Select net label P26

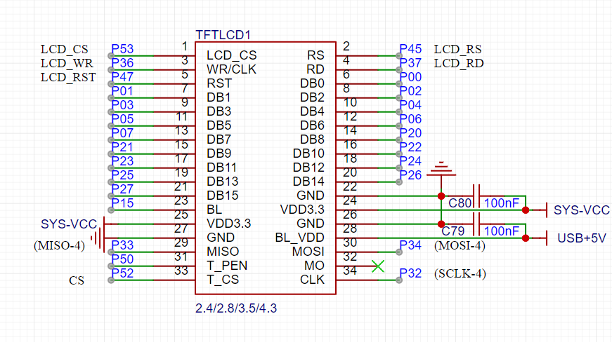click(x=410, y=175)
